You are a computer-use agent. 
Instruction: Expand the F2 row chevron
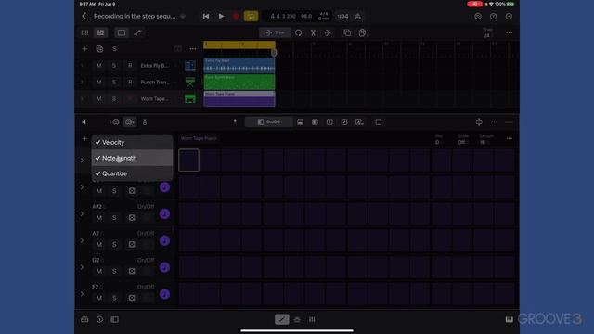(82, 294)
